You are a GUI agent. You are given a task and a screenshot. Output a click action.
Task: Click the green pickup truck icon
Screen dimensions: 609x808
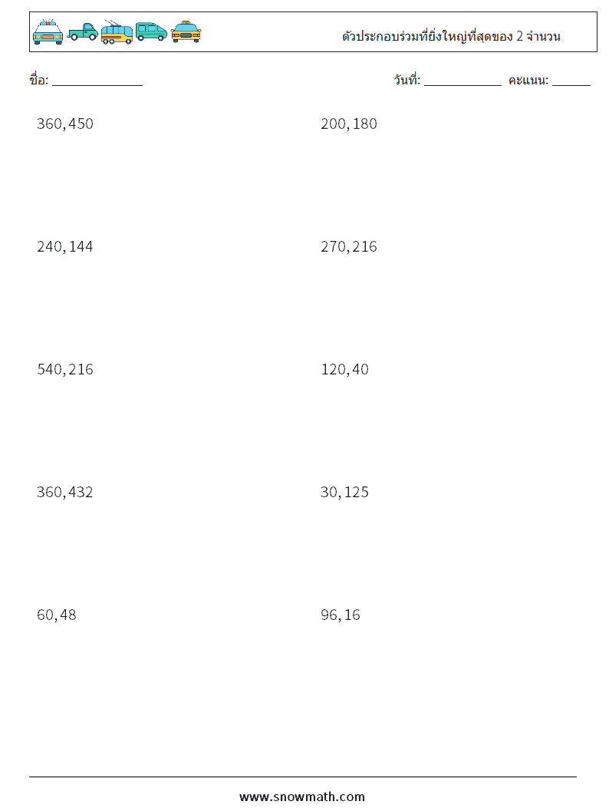[x=82, y=32]
